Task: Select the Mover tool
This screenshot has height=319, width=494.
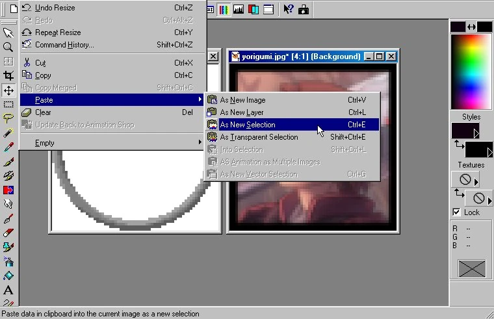Action: click(x=8, y=90)
